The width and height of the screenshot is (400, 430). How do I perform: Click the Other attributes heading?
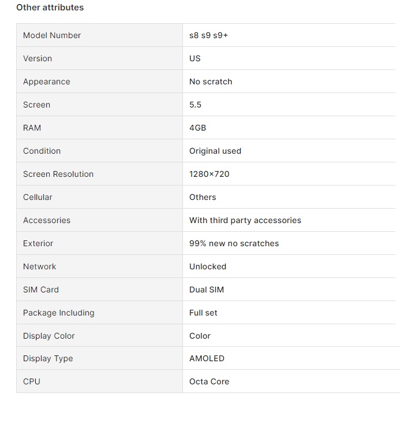50,8
